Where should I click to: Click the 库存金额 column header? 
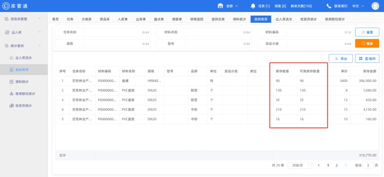370,71
